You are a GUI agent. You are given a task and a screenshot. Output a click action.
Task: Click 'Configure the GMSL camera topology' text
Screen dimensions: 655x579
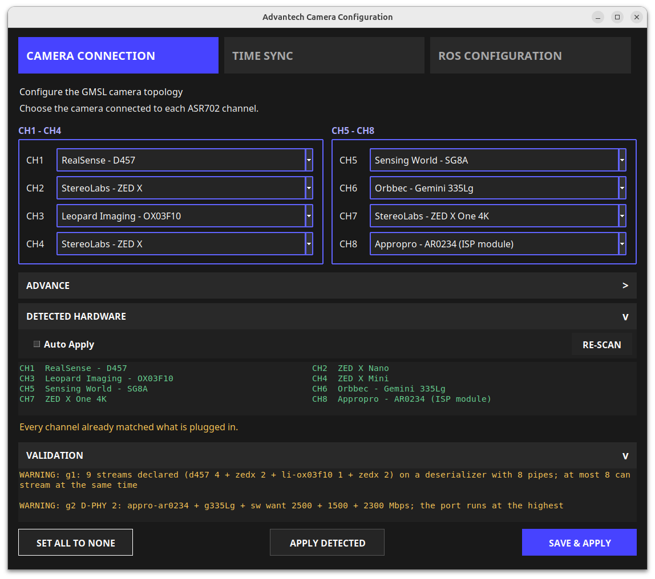[101, 92]
